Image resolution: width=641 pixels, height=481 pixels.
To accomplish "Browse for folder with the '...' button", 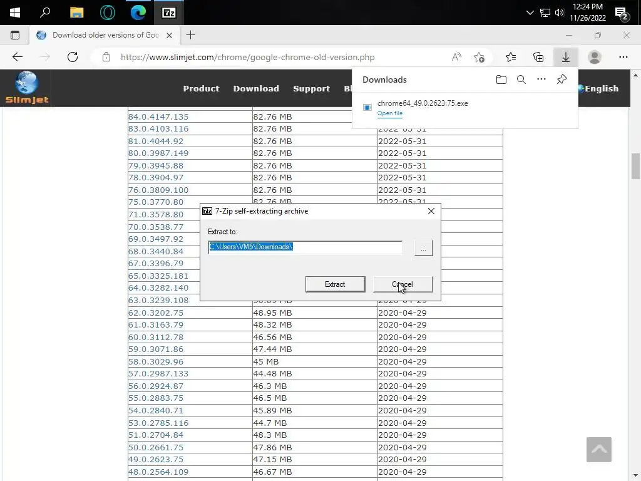I will (x=424, y=248).
